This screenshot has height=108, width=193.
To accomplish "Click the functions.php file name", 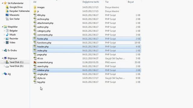I will coord(44,43).
